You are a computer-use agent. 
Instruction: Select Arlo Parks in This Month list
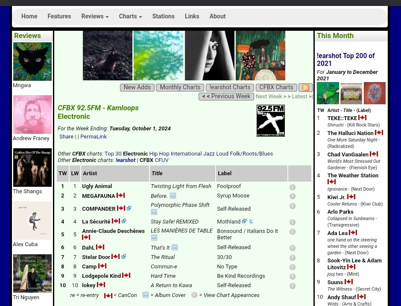point(340,212)
